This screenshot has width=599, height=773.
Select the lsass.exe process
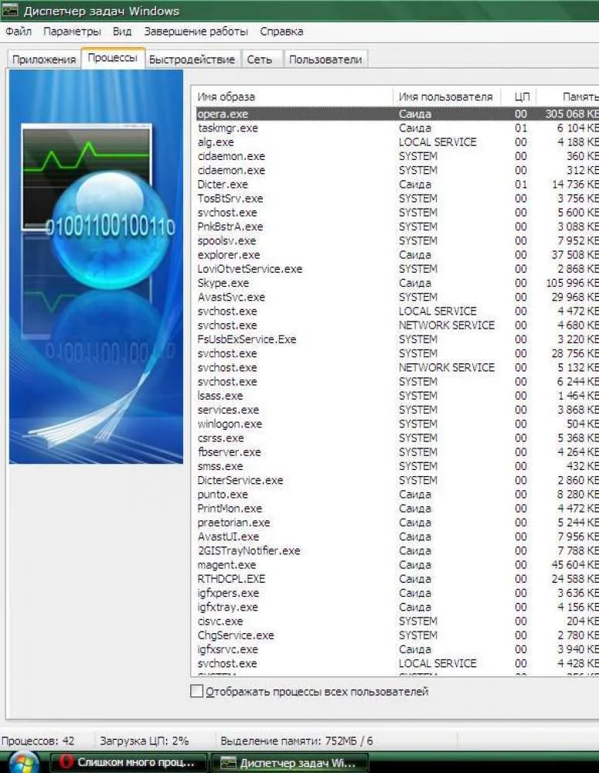tap(397, 396)
